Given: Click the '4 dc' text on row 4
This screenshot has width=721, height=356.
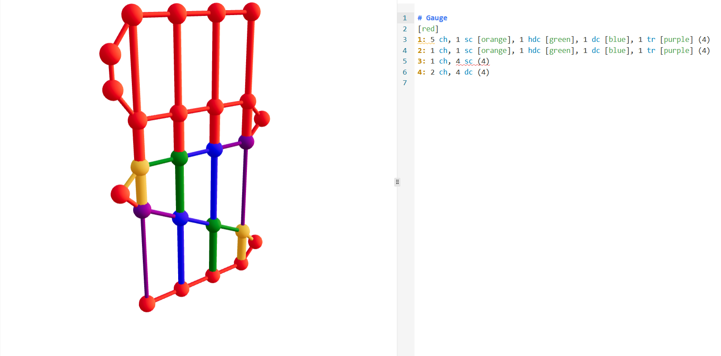Looking at the screenshot, I should pos(464,72).
